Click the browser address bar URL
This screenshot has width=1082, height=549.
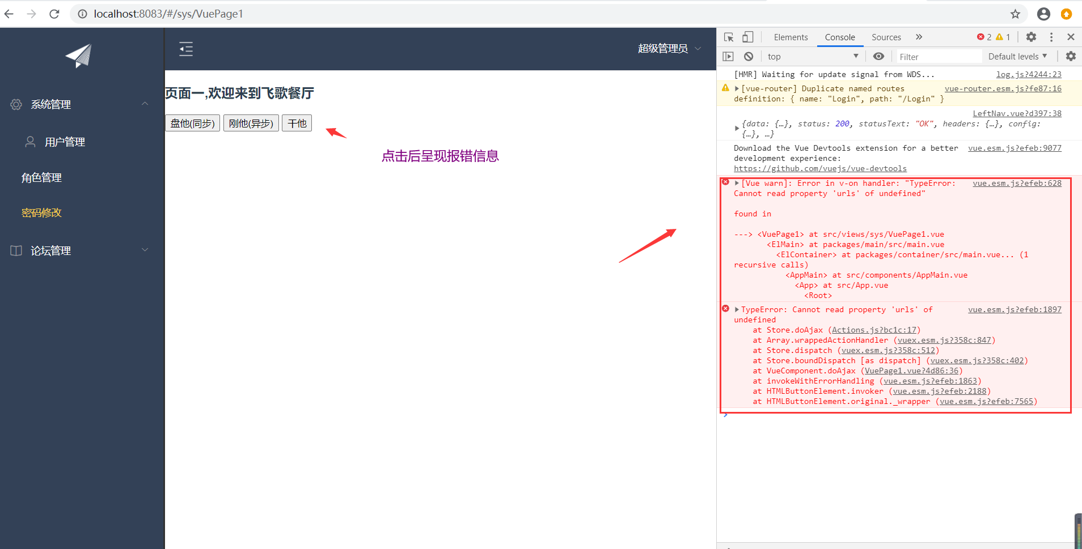pos(168,14)
